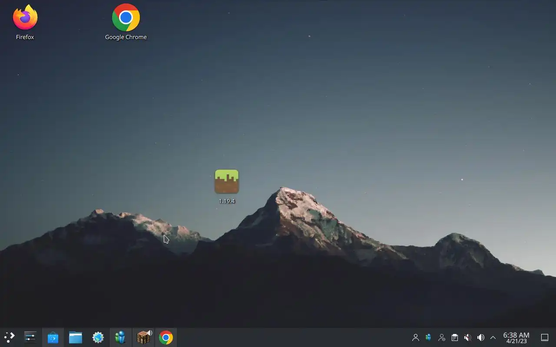
Task: Click the "1.19.4" icon label
Action: tap(227, 201)
